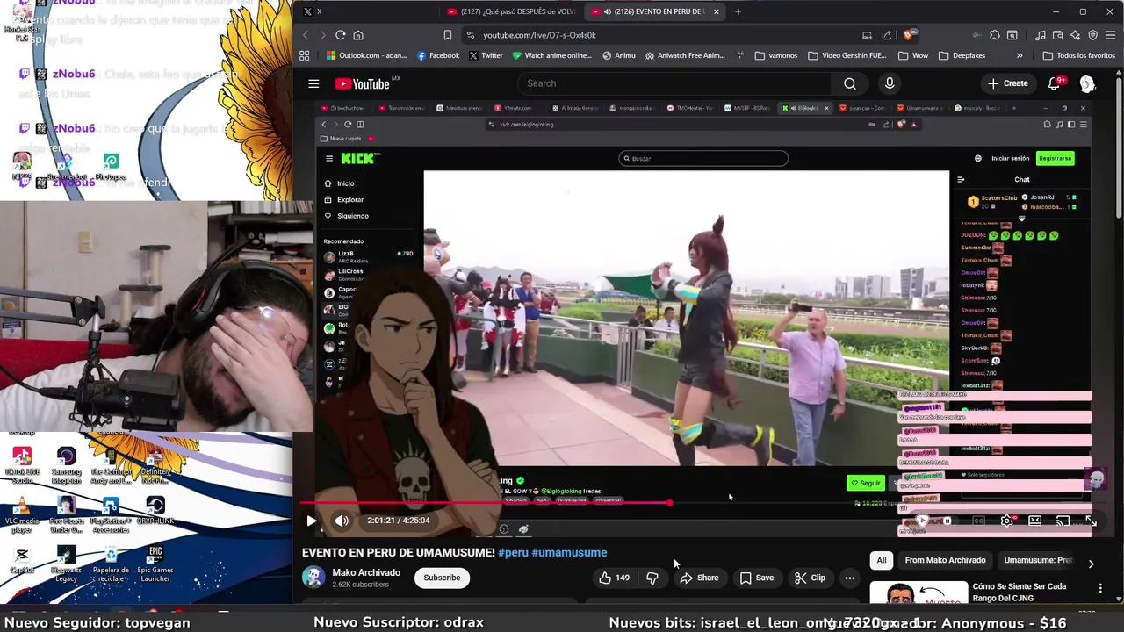1124x632 pixels.
Task: Open the Wow bookmark folder
Action: 913,55
